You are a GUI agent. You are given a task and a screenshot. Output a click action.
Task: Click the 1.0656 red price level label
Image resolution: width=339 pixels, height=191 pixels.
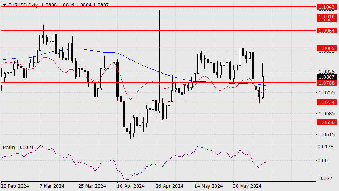pyautogui.click(x=327, y=122)
